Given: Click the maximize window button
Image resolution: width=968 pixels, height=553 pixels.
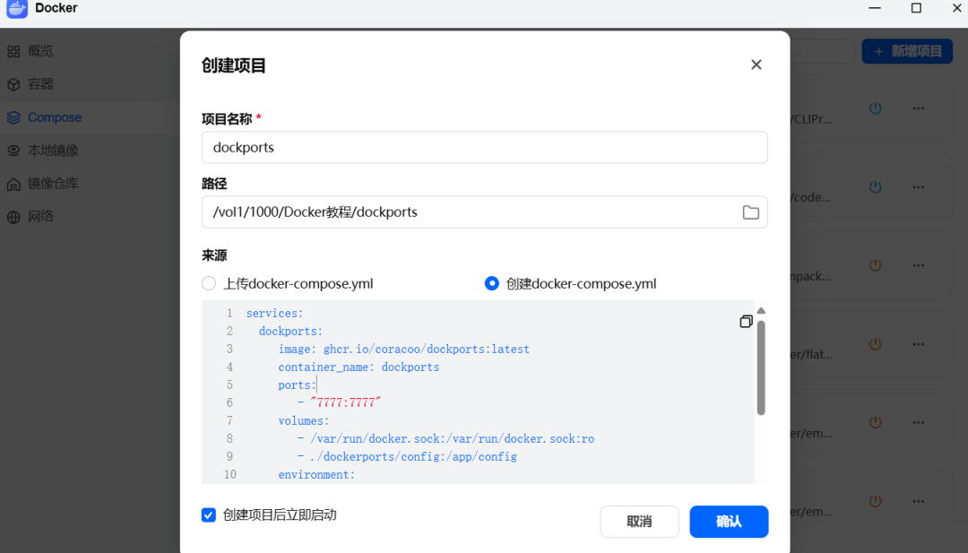Looking at the screenshot, I should 916,8.
